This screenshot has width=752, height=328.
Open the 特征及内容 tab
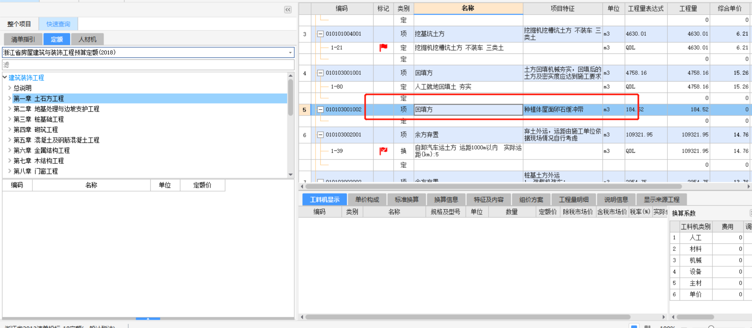coord(489,199)
